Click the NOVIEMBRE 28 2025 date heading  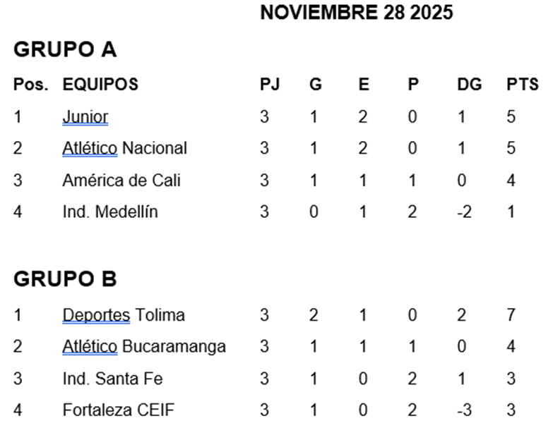(x=356, y=13)
